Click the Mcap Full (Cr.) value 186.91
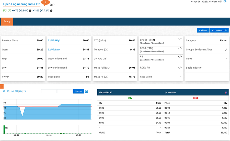 tap(131, 68)
